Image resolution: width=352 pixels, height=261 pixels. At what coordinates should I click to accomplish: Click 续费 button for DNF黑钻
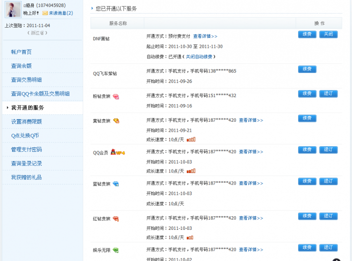click(307, 34)
